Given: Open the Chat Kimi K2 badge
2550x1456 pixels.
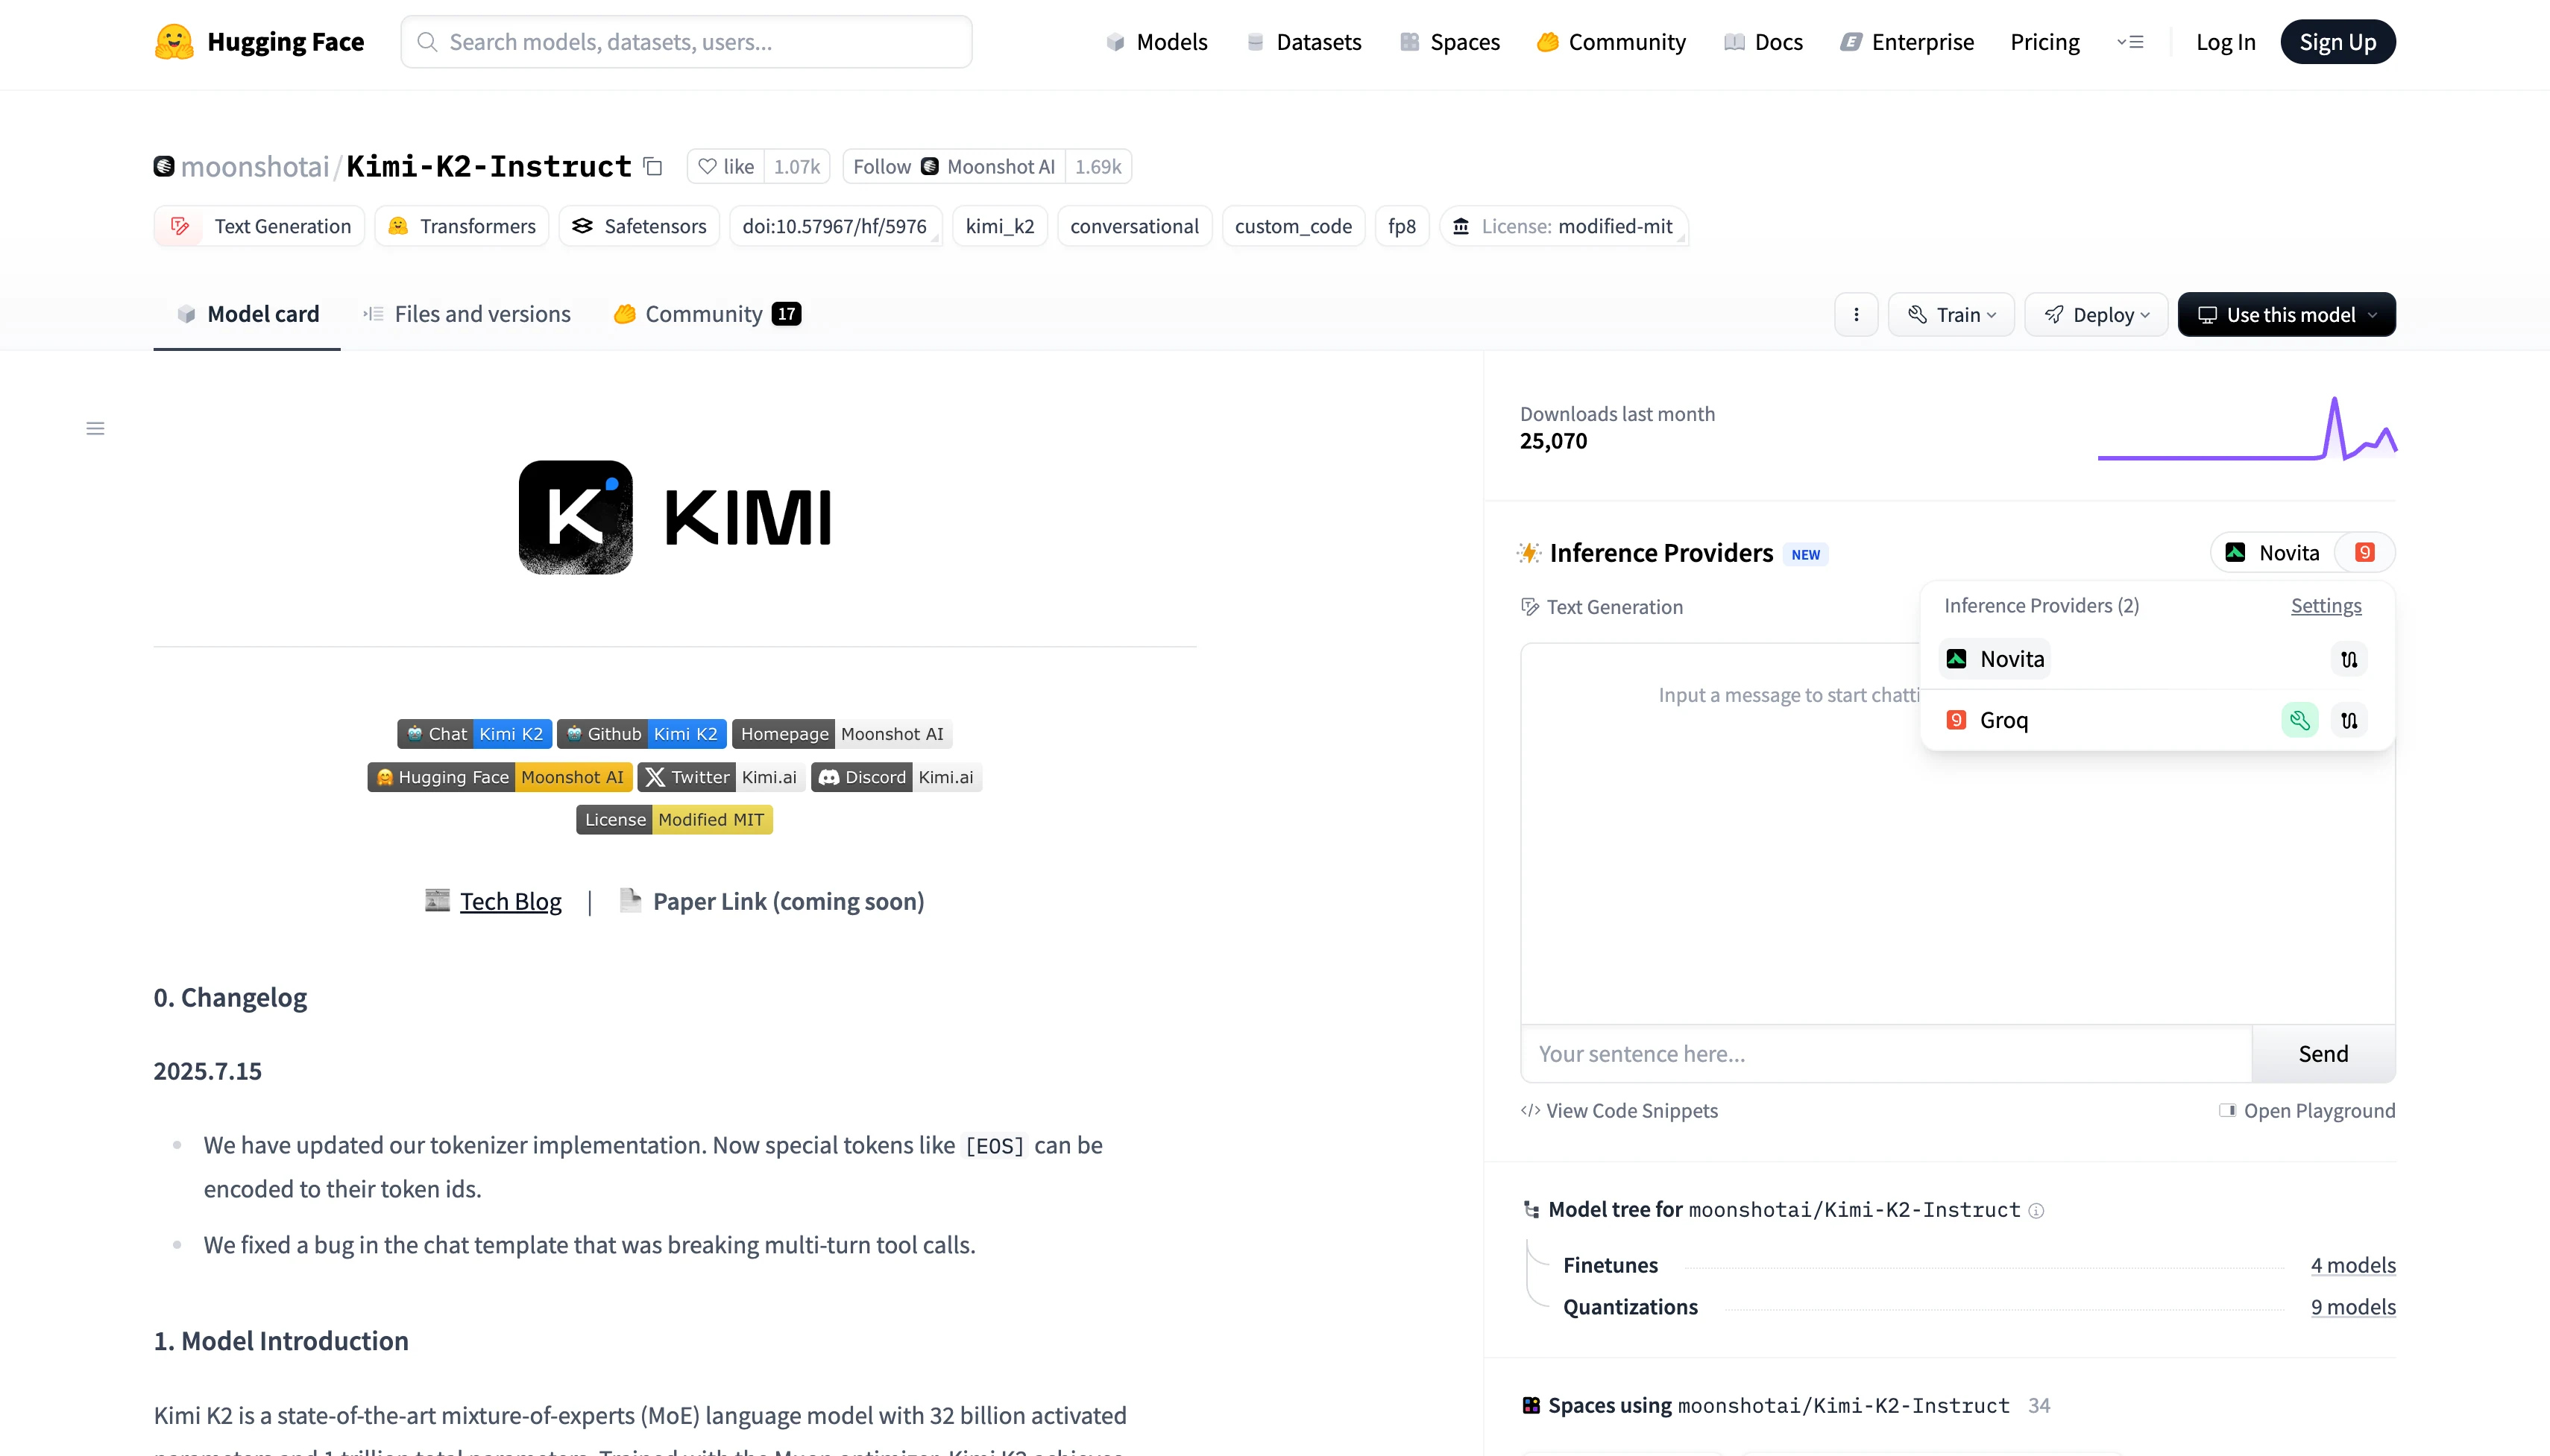Looking at the screenshot, I should click(x=474, y=734).
